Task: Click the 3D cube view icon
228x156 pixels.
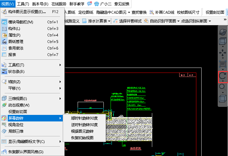Action: tap(223, 42)
